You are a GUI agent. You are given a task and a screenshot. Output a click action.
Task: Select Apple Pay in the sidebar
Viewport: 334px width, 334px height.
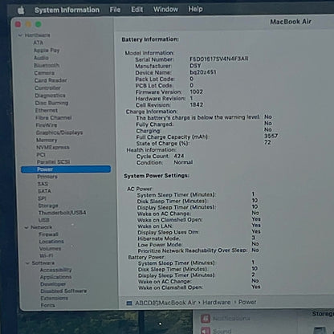pos(47,51)
